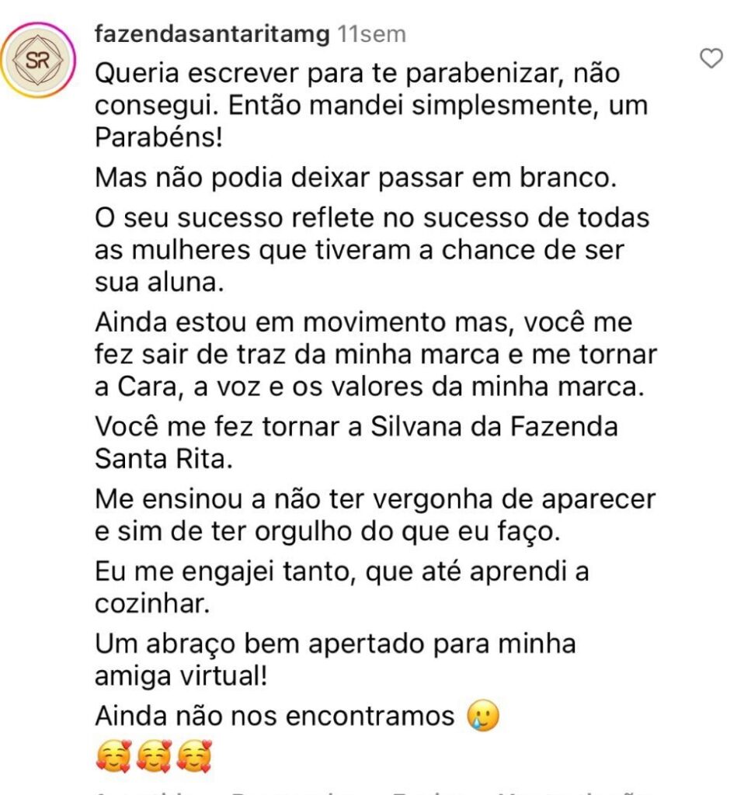This screenshot has height=795, width=751.
Task: Open the SR profile picture story
Action: [37, 61]
